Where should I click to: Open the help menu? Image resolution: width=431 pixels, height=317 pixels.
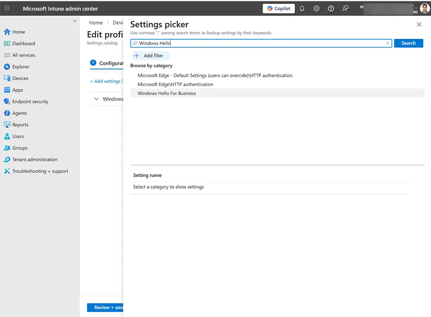331,8
